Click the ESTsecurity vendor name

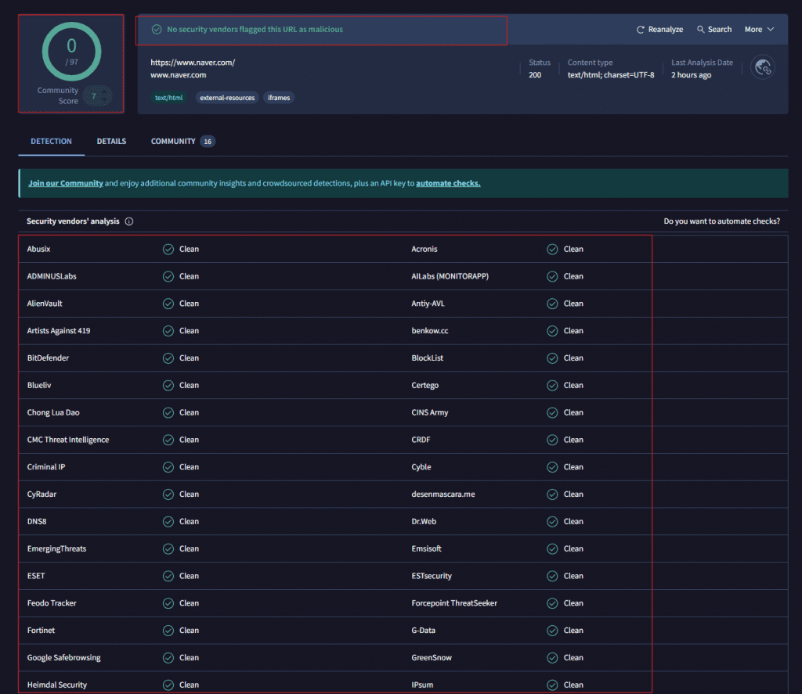click(432, 576)
